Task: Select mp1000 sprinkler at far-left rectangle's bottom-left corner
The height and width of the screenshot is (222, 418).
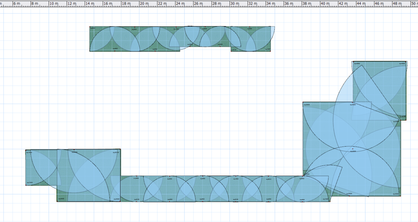Action: [x=26, y=185]
